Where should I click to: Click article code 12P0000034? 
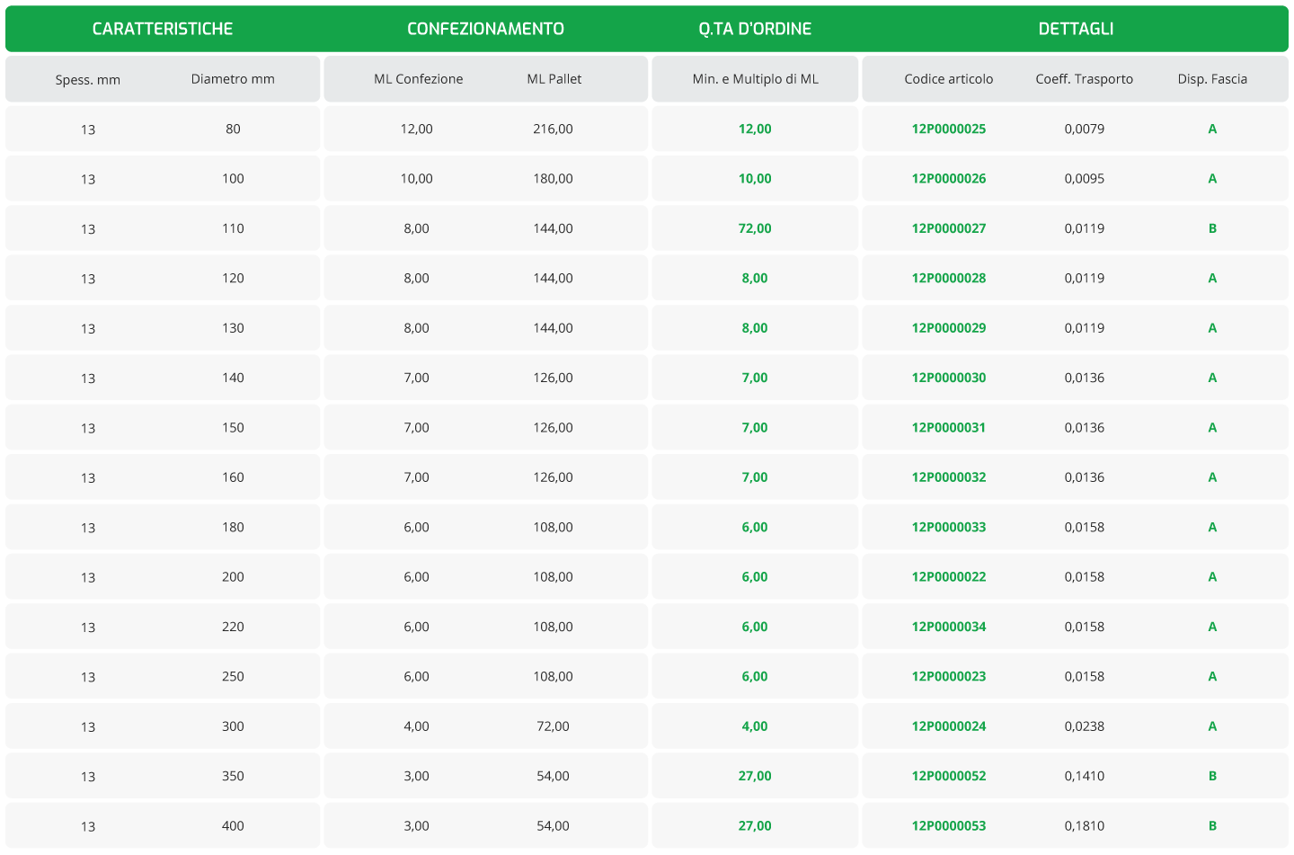tap(949, 627)
